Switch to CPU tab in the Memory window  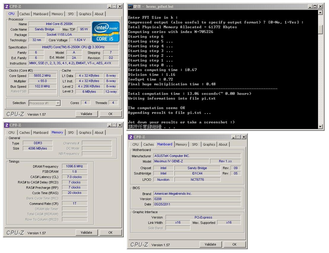point(12,133)
